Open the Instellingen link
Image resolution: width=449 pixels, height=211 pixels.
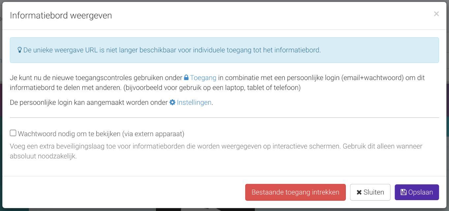point(194,103)
